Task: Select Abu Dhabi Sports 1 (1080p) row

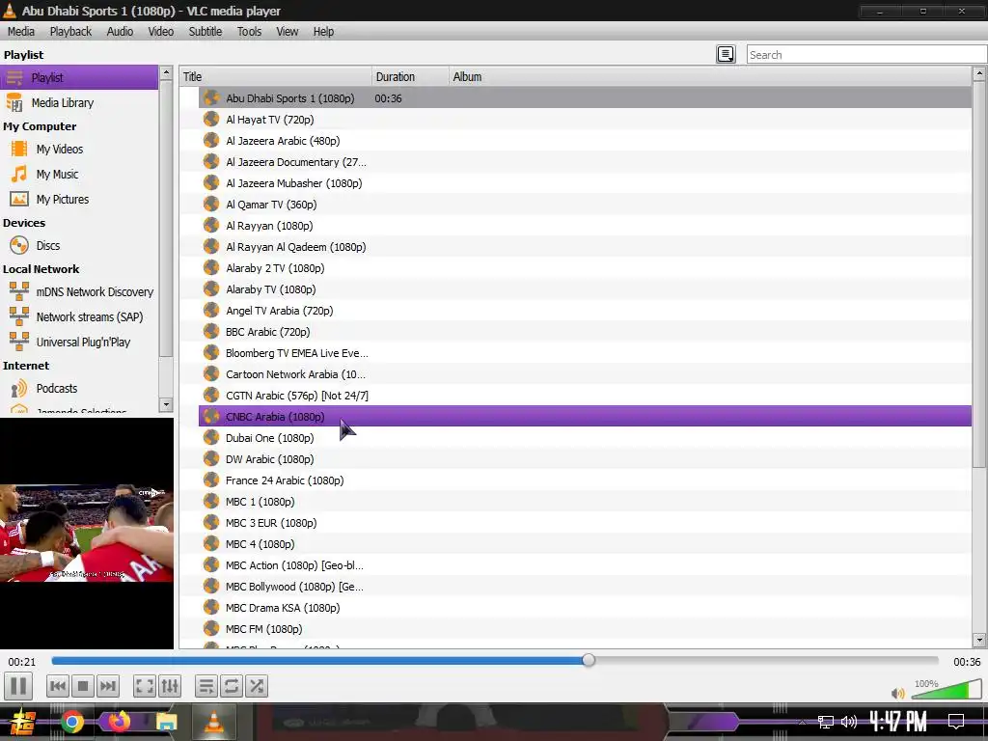Action: (585, 98)
